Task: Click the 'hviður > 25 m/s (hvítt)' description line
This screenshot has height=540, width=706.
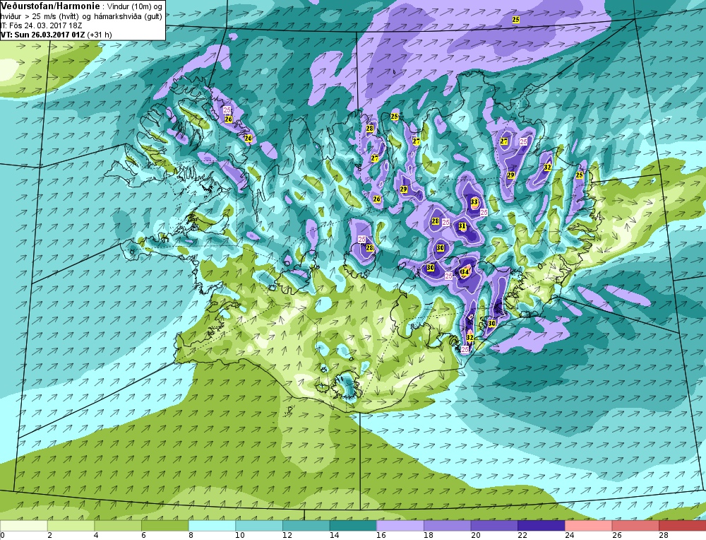Action: pyautogui.click(x=39, y=16)
